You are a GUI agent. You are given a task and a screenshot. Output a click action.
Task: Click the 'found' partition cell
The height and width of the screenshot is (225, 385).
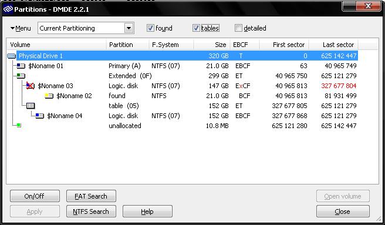117,96
